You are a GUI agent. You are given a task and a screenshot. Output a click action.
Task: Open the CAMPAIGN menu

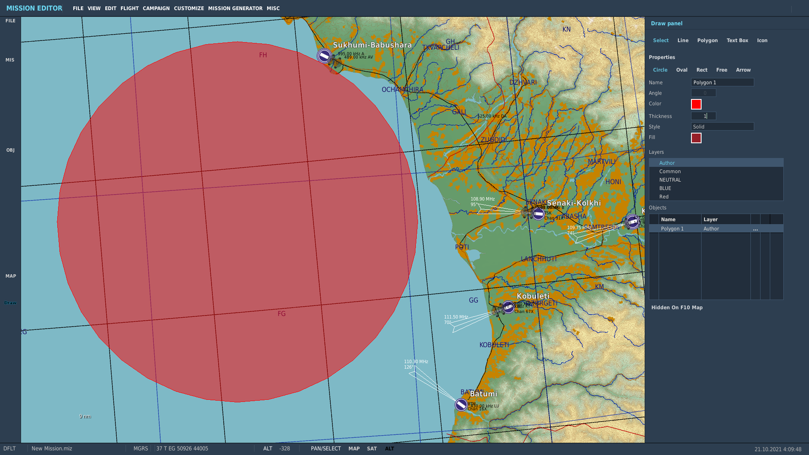tap(156, 8)
